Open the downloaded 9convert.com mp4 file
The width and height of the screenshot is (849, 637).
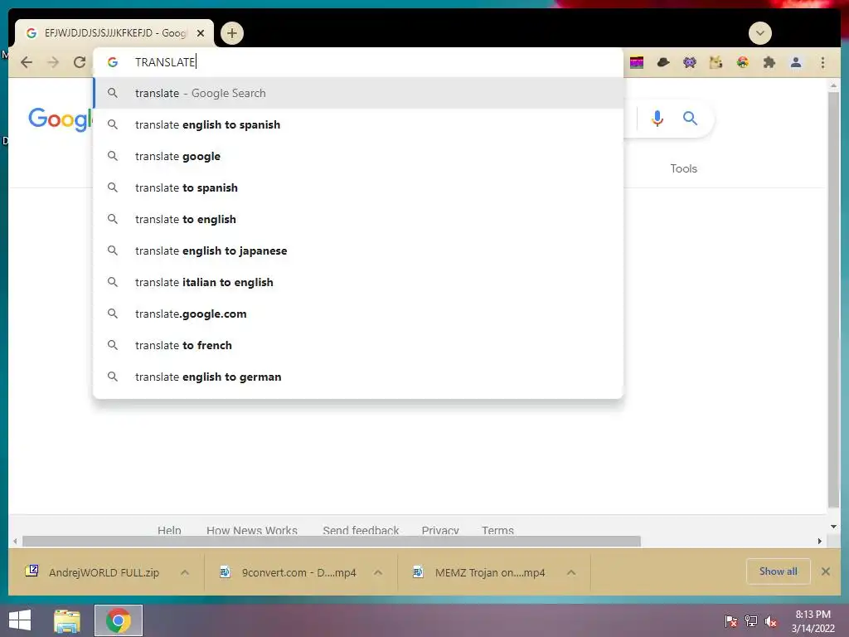tap(288, 572)
